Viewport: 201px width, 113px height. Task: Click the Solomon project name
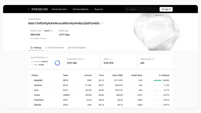pos(38,85)
